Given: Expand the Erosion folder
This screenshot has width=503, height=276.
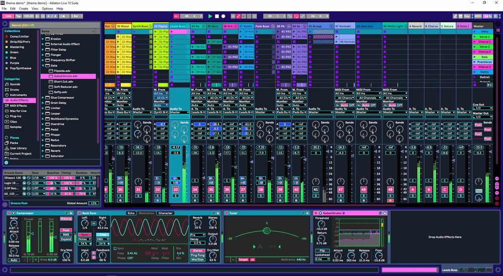Looking at the screenshot, I should point(43,39).
